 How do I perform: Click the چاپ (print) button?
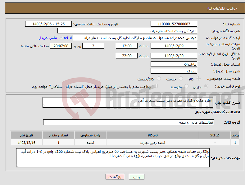[x=136, y=177]
